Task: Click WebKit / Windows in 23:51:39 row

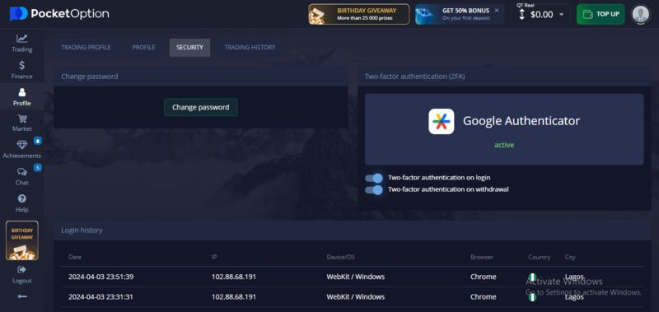Action: coord(356,277)
